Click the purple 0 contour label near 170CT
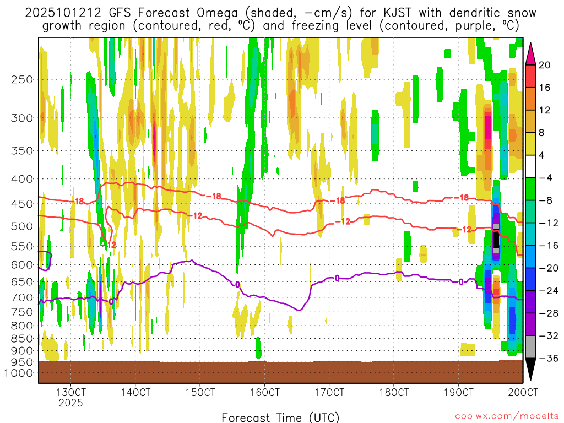The height and width of the screenshot is (423, 564). [337, 278]
